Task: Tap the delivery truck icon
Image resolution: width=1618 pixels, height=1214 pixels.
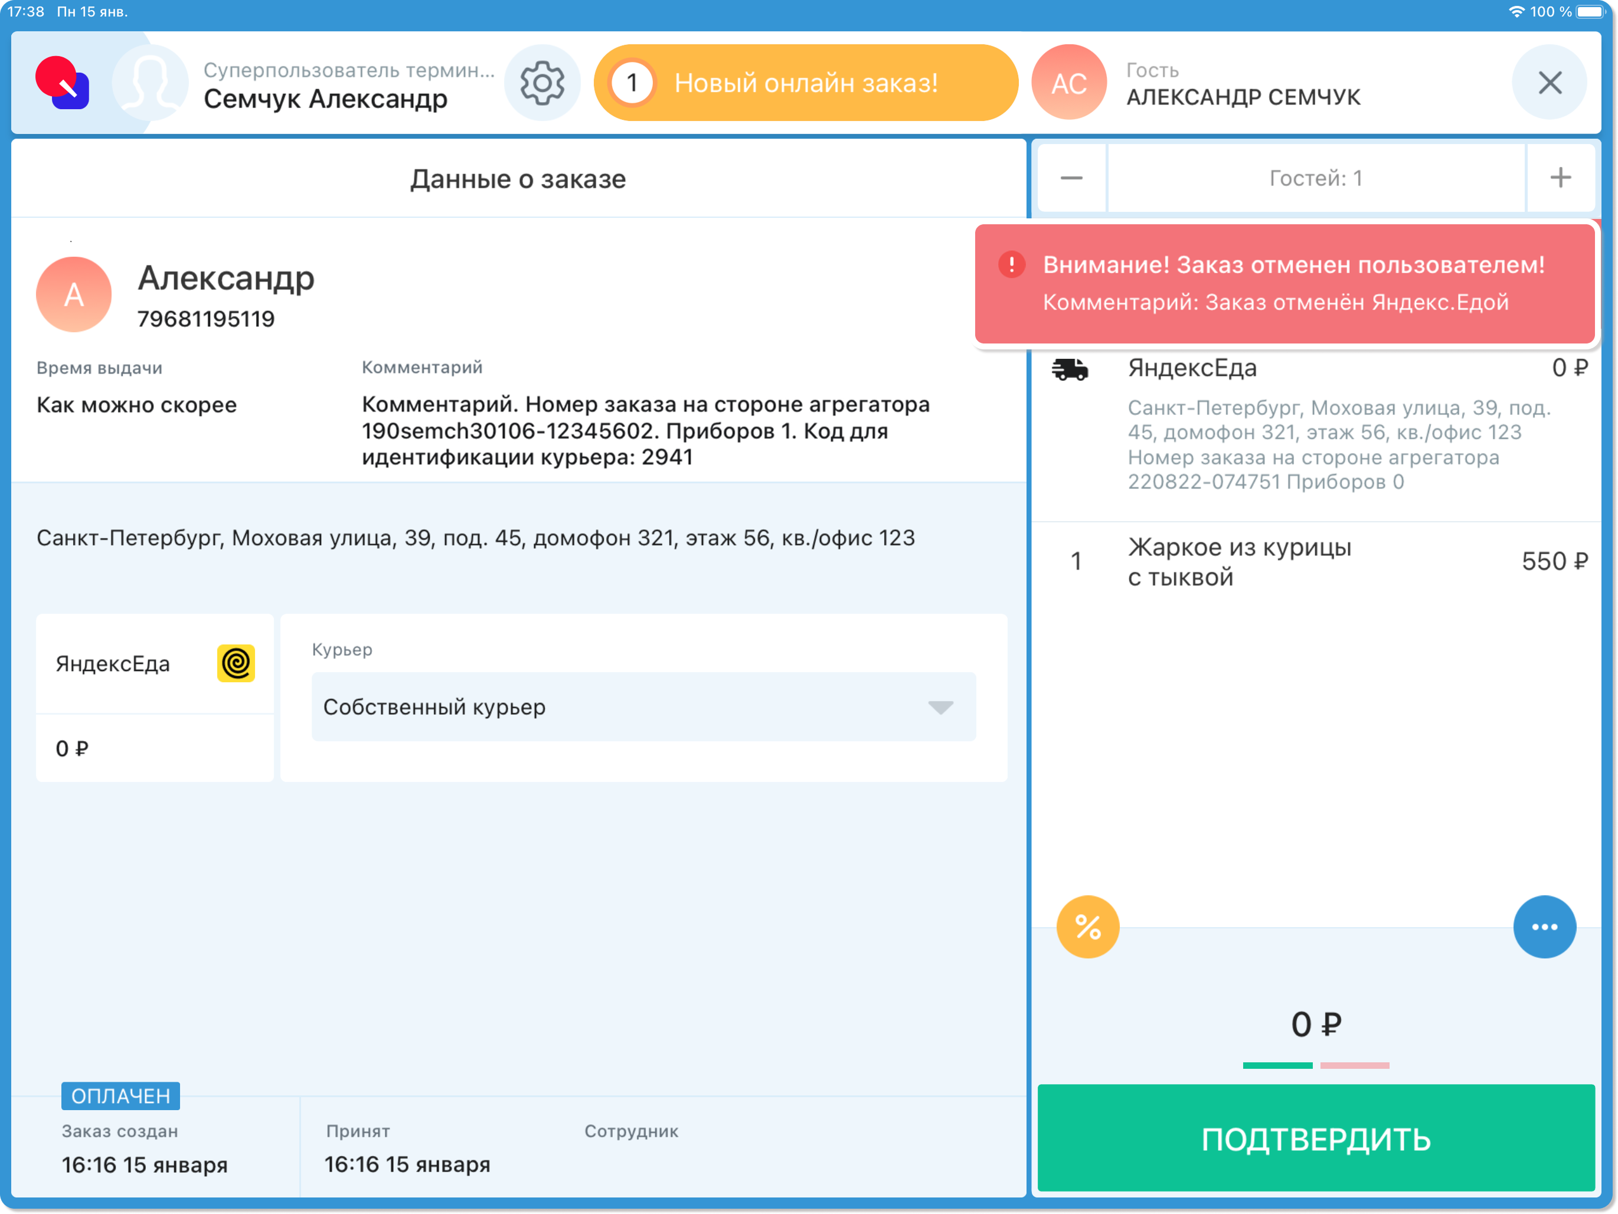Action: point(1070,369)
